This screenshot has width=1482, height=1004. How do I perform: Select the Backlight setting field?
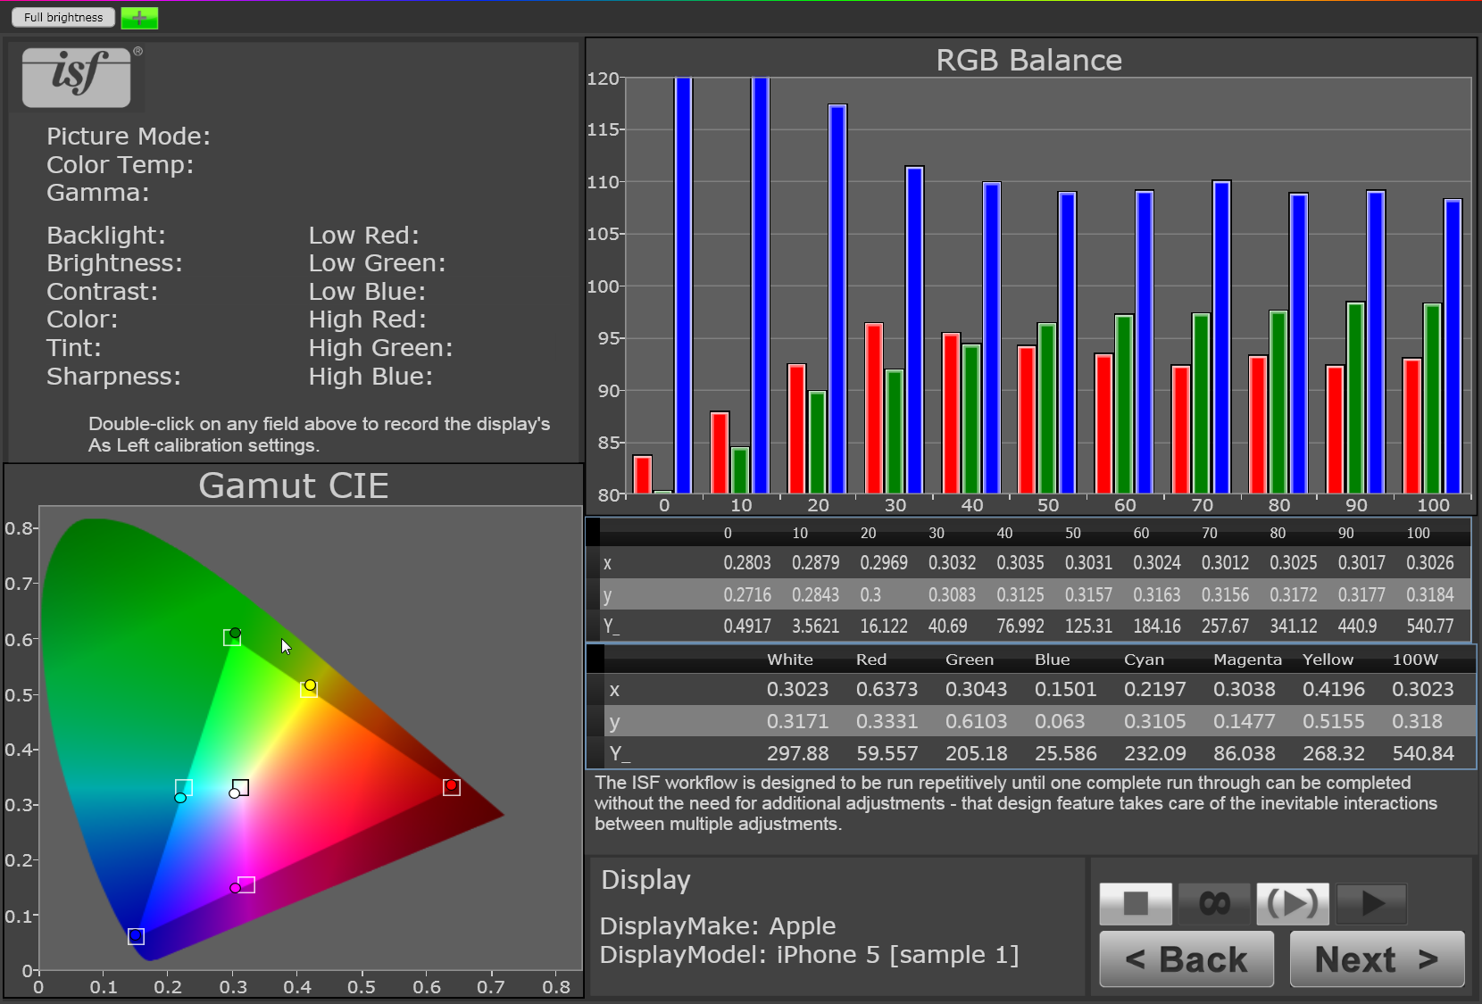pos(106,236)
